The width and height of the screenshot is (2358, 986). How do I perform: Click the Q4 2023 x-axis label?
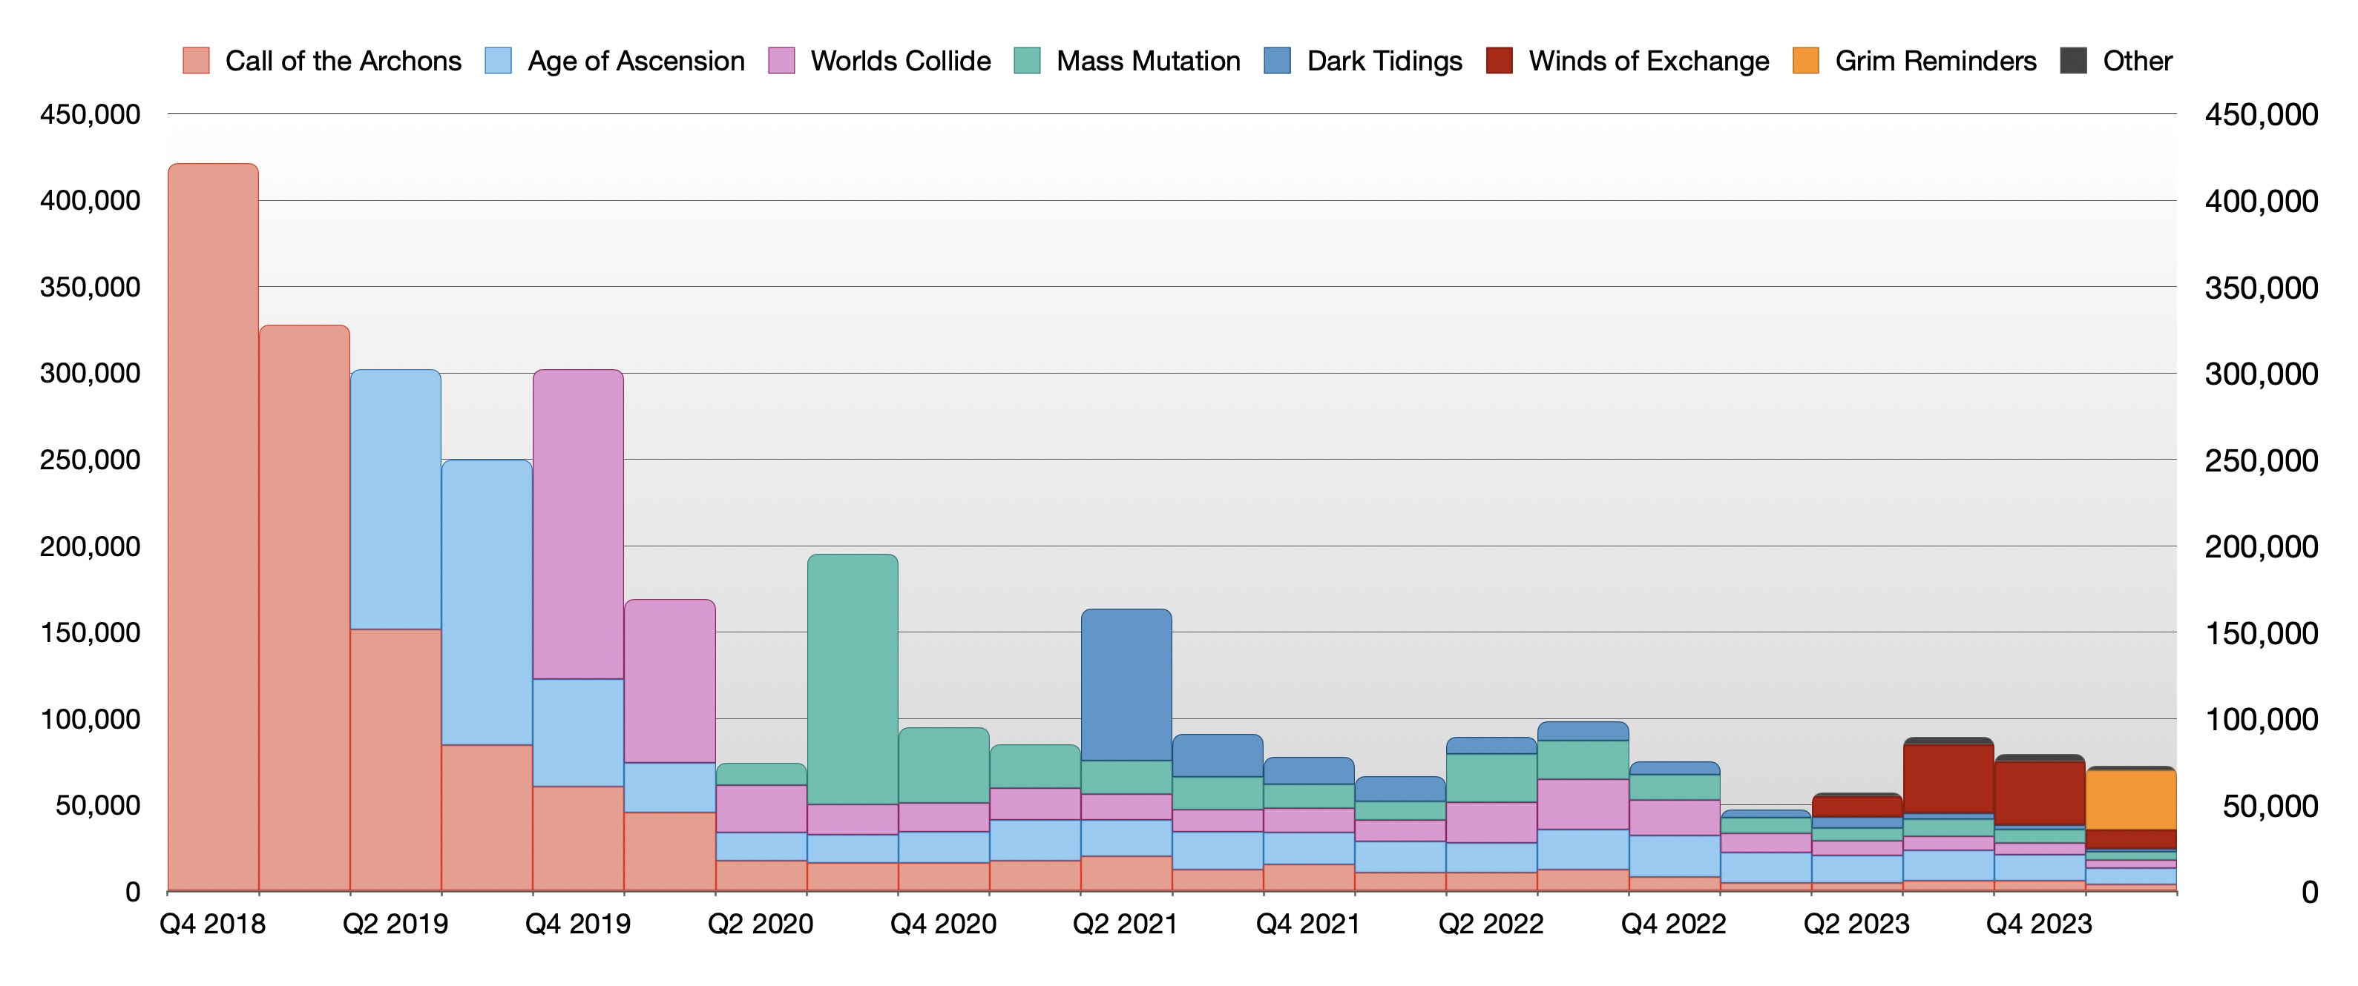(2038, 924)
